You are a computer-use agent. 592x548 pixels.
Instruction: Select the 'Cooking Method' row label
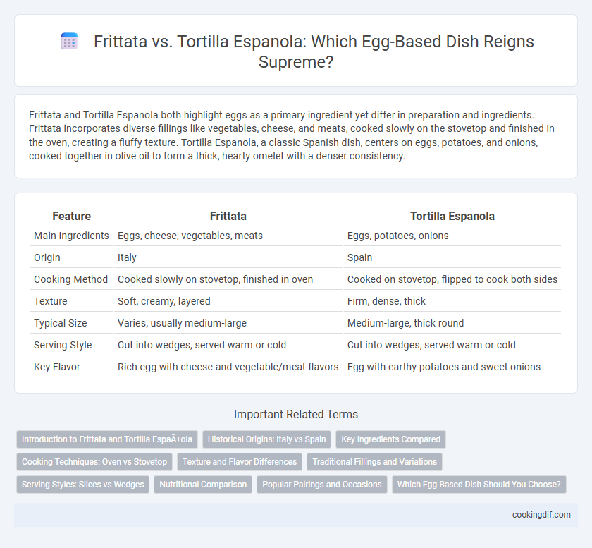pyautogui.click(x=70, y=279)
